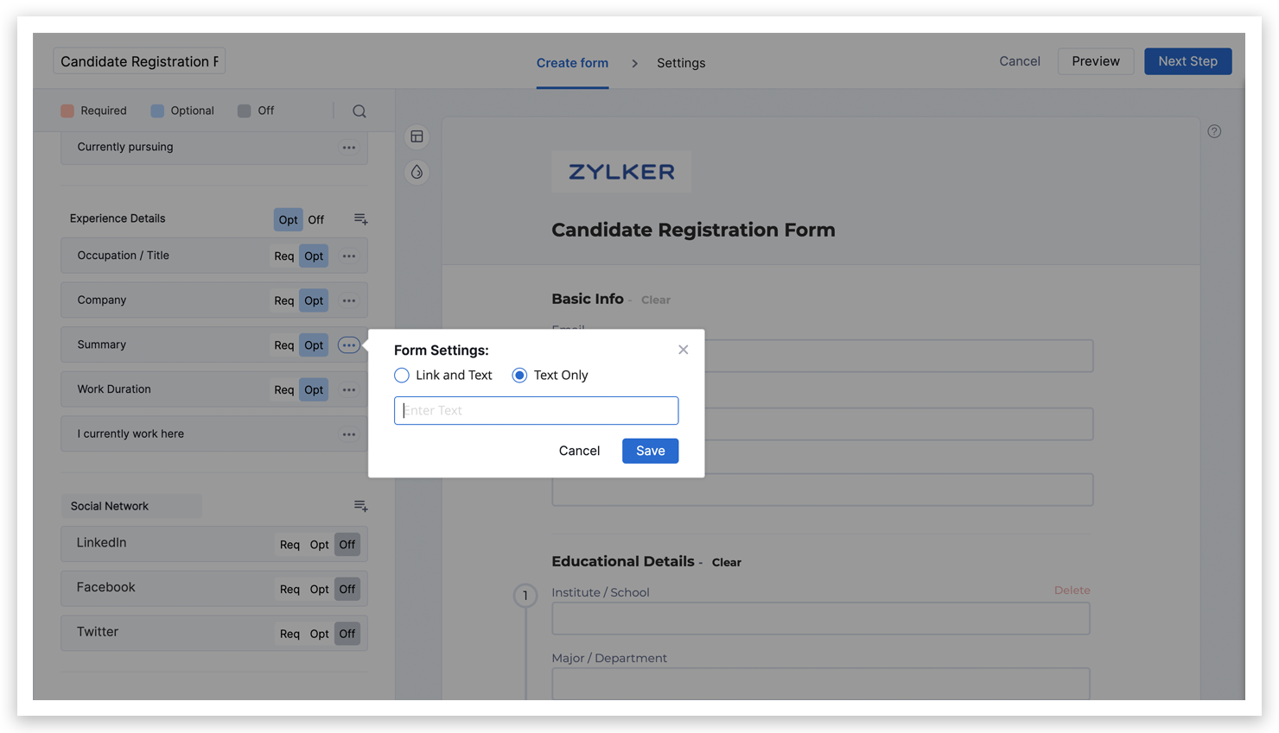Click the help question mark icon
Image resolution: width=1279 pixels, height=733 pixels.
click(1214, 131)
